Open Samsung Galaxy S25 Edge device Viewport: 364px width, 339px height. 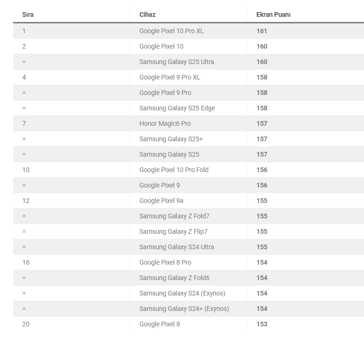pyautogui.click(x=177, y=108)
